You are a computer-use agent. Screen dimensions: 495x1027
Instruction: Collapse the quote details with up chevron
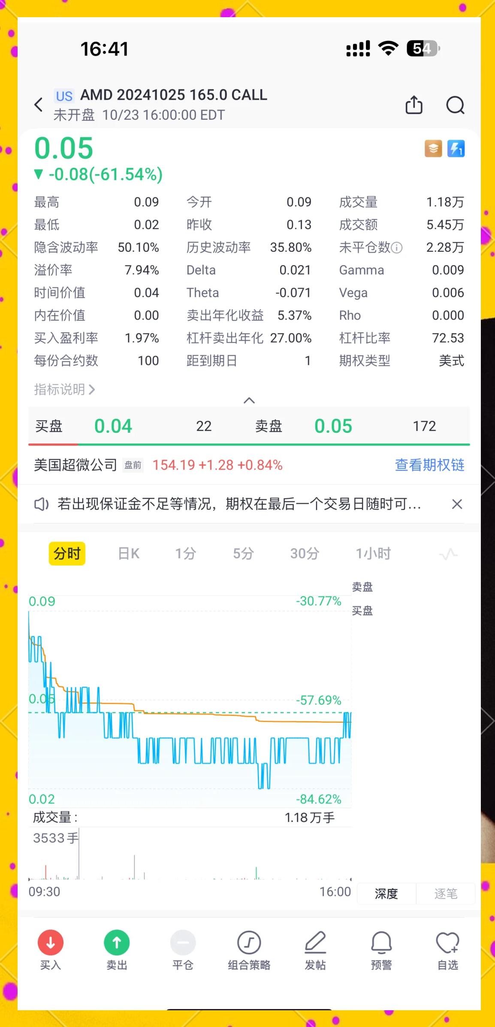click(249, 400)
